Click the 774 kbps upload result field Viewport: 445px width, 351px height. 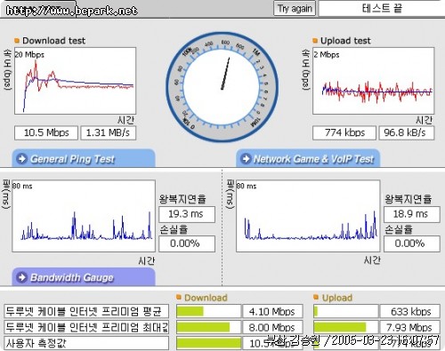[344, 132]
